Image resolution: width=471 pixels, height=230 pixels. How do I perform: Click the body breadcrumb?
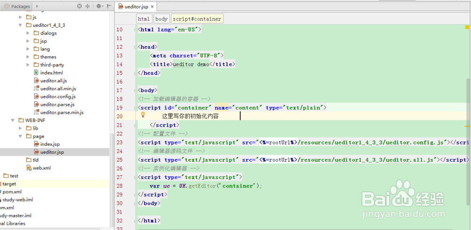click(161, 19)
